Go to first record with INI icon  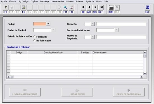(83, 7)
